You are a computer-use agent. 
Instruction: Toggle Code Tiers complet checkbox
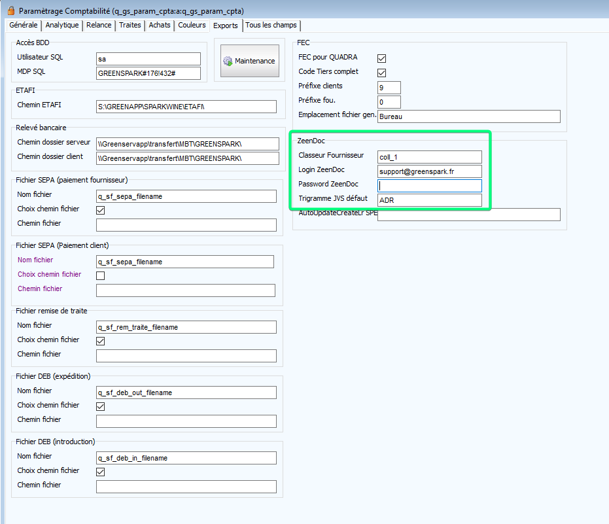(x=382, y=73)
